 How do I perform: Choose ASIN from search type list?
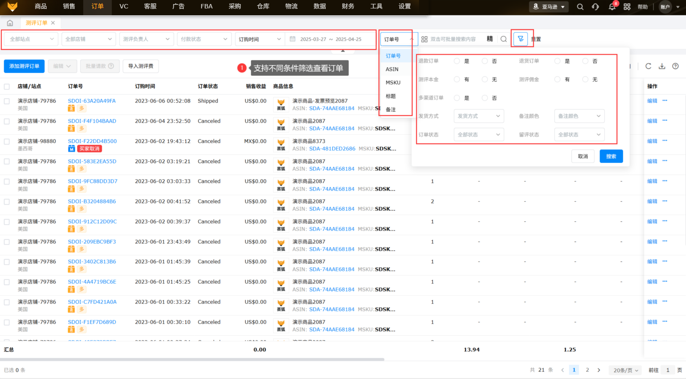coord(392,69)
